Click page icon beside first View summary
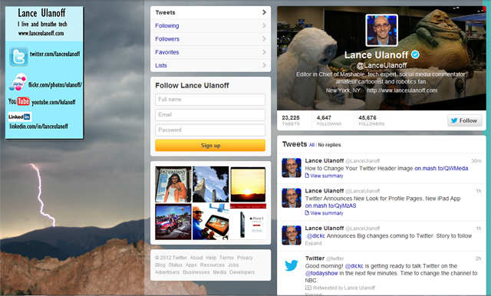Viewport: 491px width, 296px height. [x=307, y=176]
